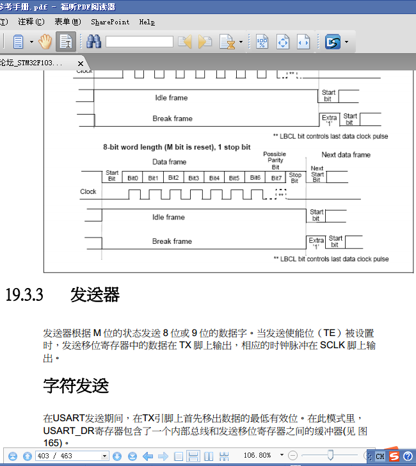Screen dimensions: 416x466
Task: Click the Find Previous arrow icon
Action: coord(185,42)
